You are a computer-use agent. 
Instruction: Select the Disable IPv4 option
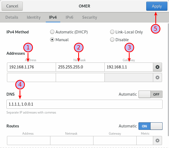(112, 40)
